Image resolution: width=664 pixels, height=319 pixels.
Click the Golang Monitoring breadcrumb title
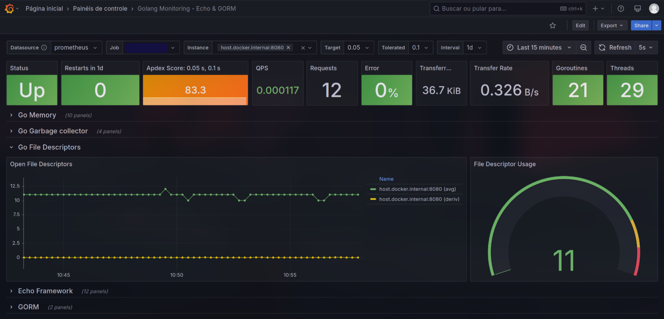(187, 8)
